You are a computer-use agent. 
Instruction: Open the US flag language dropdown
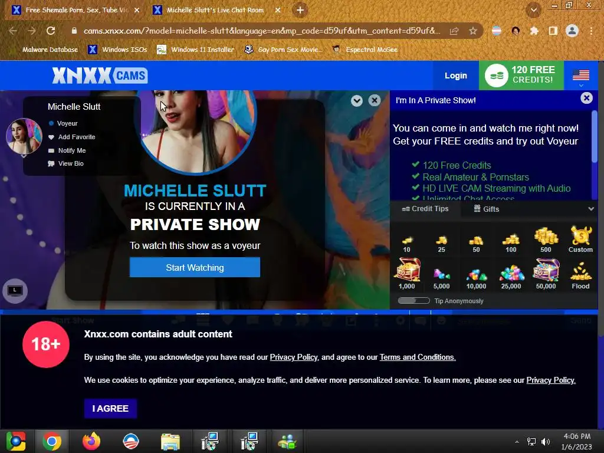click(x=581, y=76)
